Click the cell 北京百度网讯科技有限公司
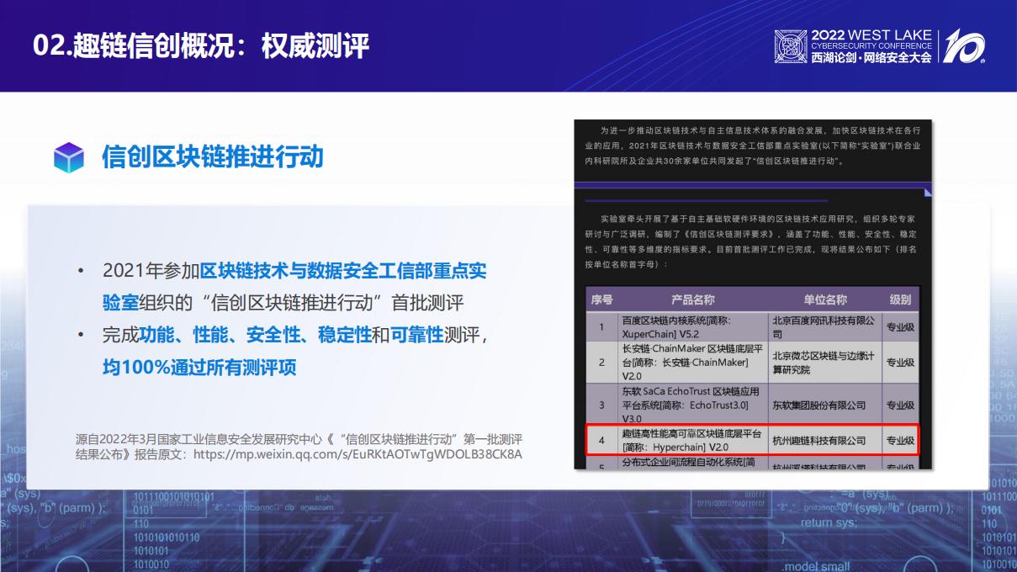 [x=825, y=326]
